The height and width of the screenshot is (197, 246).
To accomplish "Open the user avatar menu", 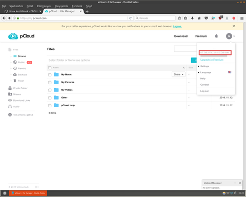I will [x=230, y=36].
